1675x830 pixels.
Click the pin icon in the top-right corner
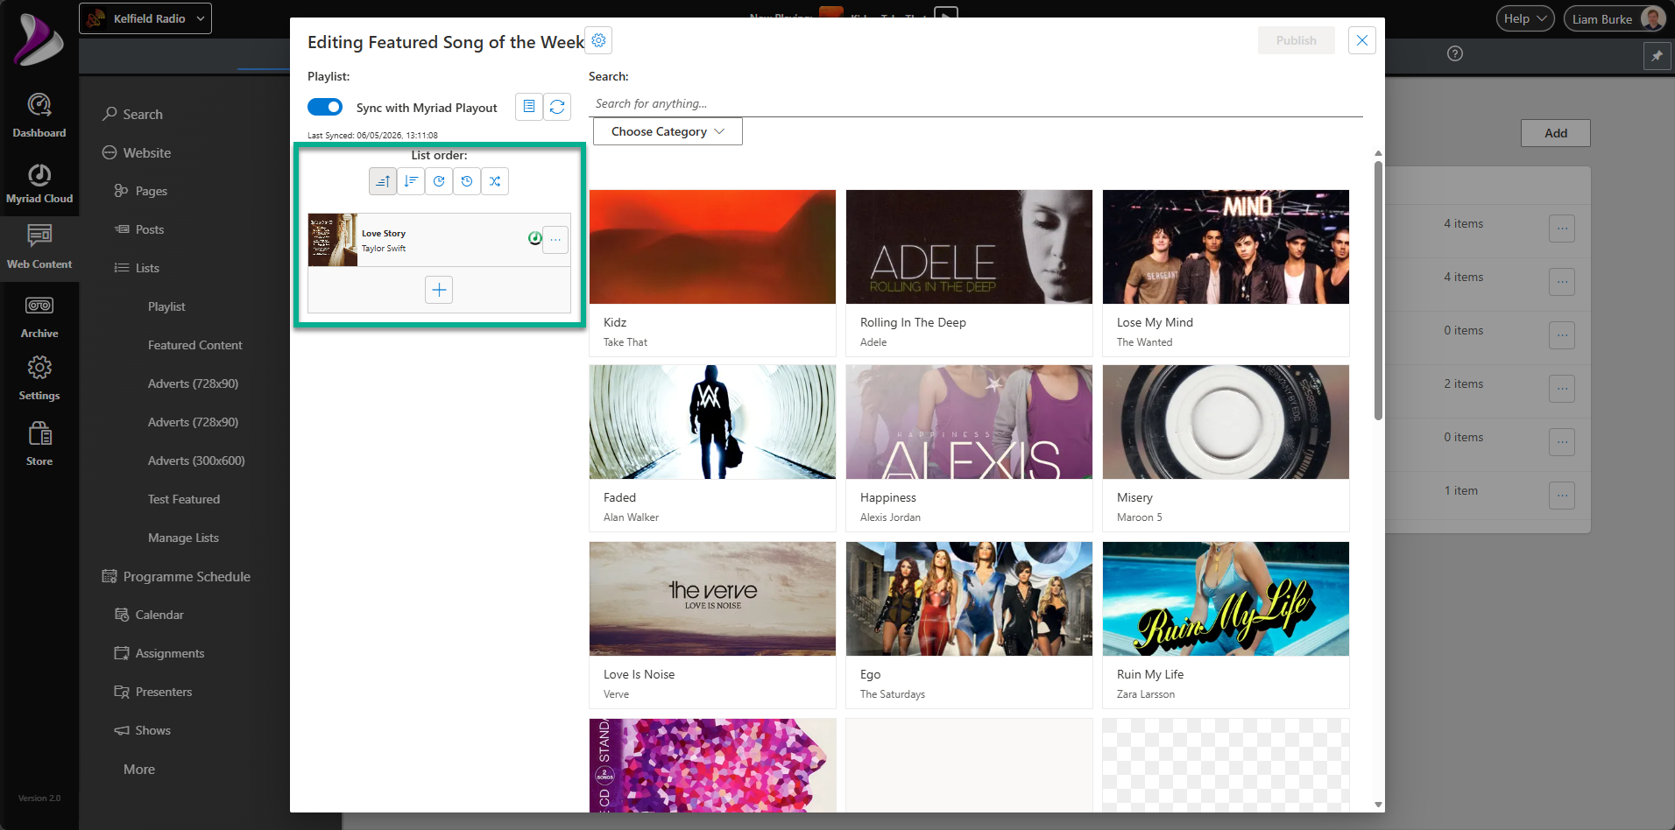(x=1657, y=56)
